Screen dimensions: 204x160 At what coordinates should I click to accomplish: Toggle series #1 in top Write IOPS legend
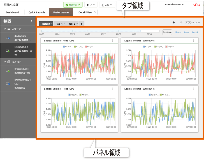coord(148,47)
